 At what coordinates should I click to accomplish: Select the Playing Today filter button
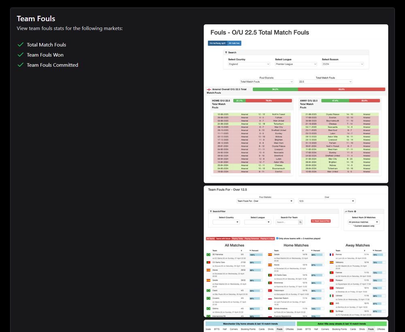pyautogui.click(x=237, y=238)
